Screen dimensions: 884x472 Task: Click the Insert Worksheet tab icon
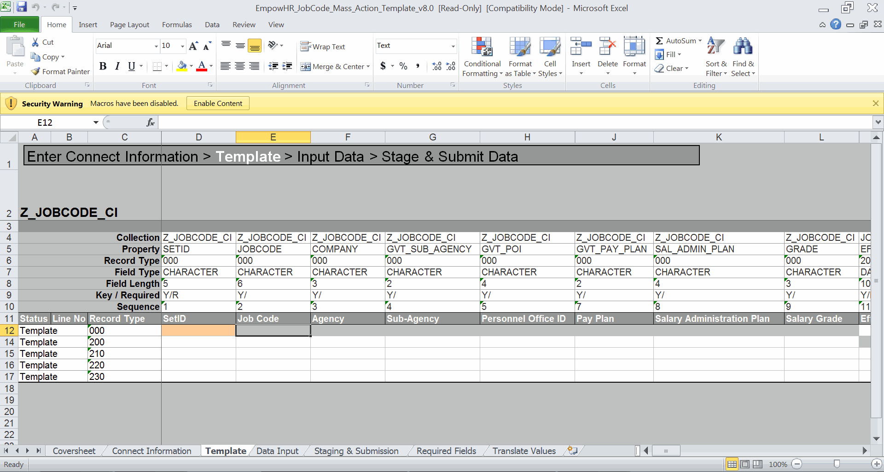pos(572,450)
